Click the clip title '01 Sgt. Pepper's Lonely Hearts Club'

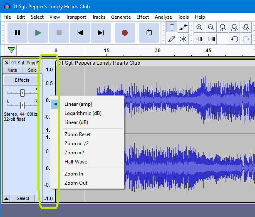99,63
